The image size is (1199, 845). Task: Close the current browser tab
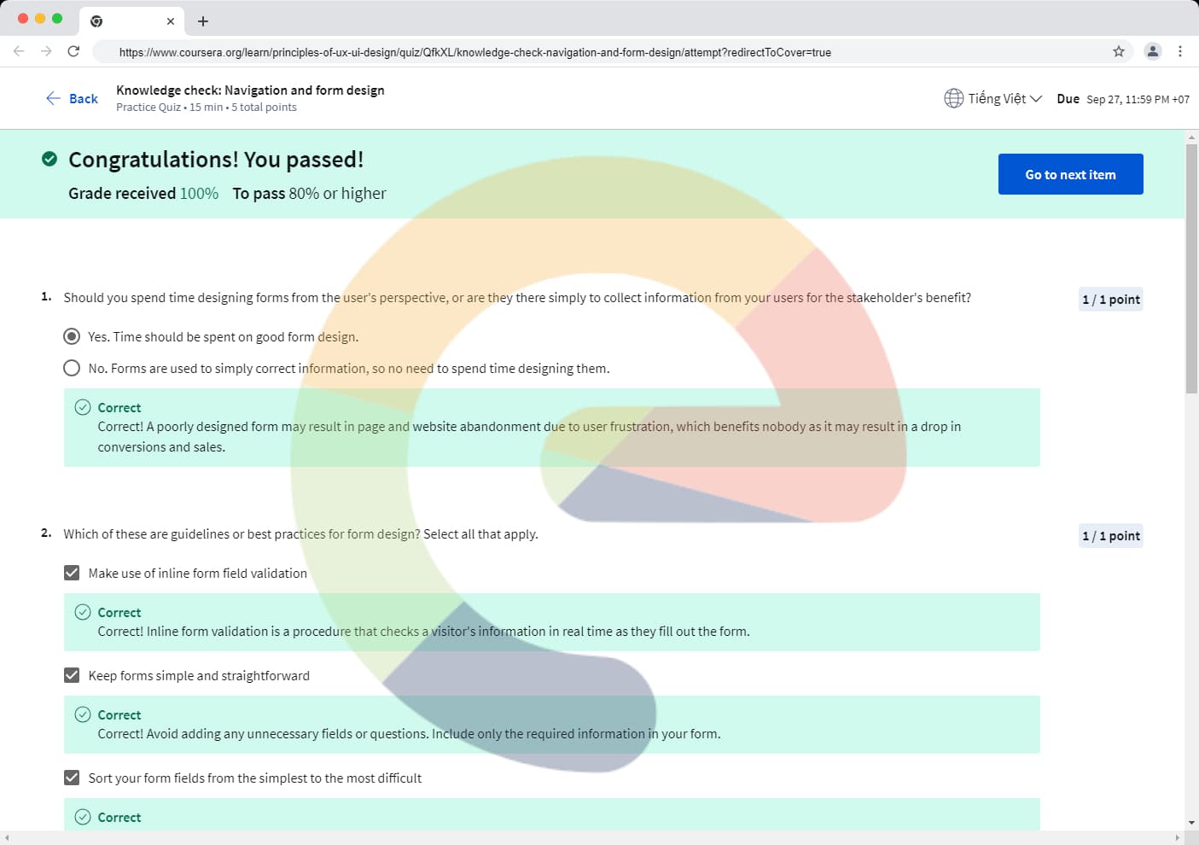[171, 21]
